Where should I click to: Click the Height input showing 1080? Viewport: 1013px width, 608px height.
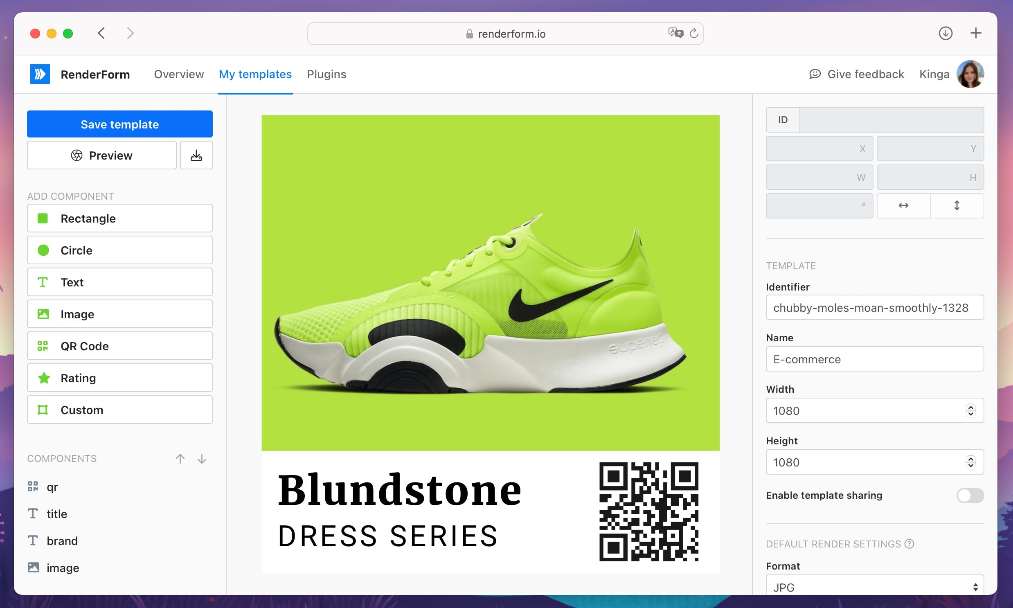[875, 462]
